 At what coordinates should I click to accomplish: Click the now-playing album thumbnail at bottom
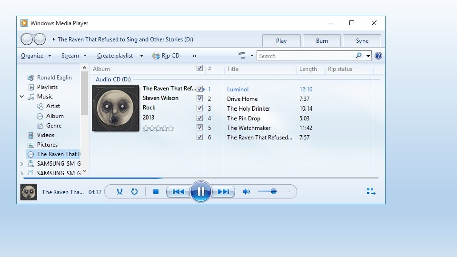[29, 192]
